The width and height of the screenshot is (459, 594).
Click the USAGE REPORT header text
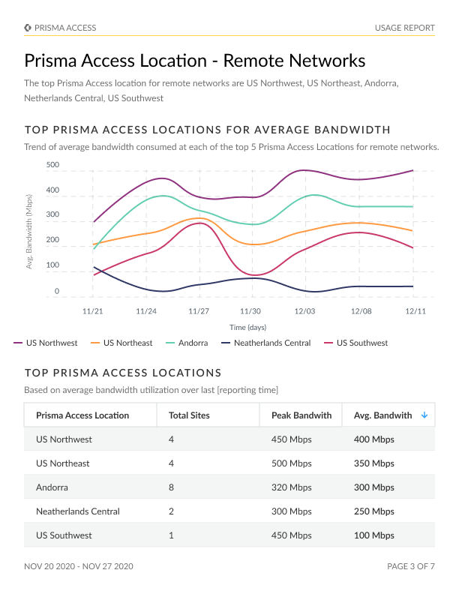[405, 28]
